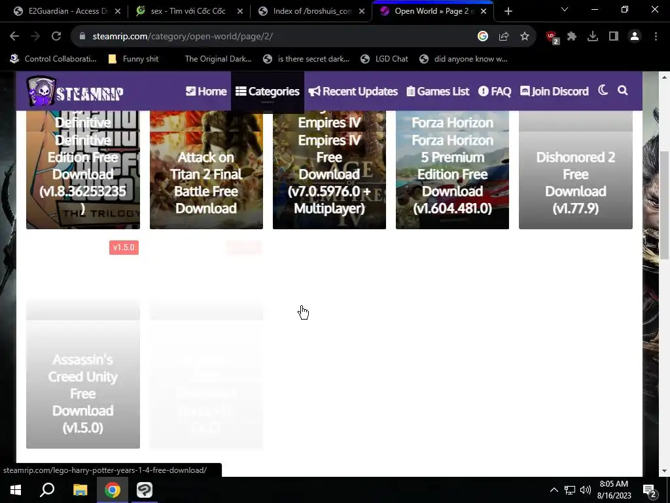Open the Games List page
Image resolution: width=670 pixels, height=503 pixels.
click(x=438, y=91)
